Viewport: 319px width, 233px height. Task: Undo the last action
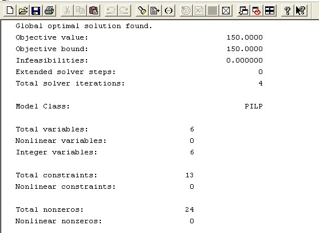point(111,10)
